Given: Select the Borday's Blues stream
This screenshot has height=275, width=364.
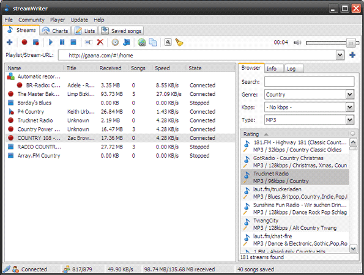Looking at the screenshot, I should pos(121,103).
